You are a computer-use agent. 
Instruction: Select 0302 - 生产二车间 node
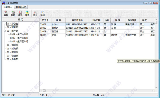coord(19,38)
